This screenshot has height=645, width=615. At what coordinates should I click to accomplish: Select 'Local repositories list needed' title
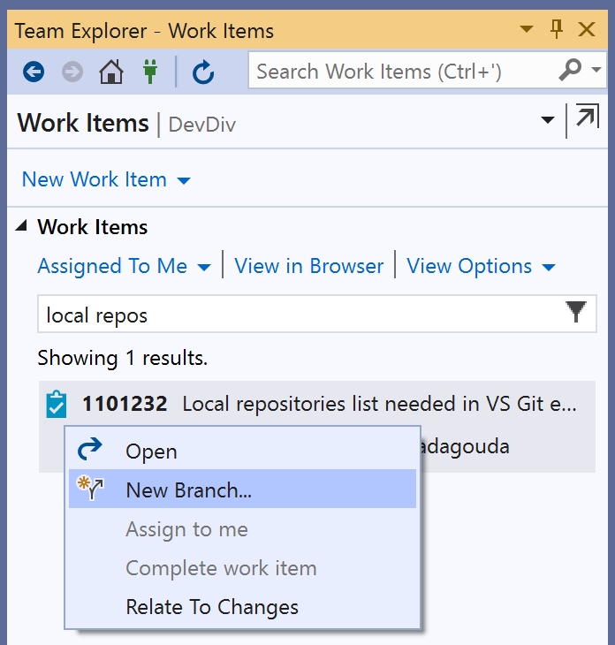click(379, 404)
